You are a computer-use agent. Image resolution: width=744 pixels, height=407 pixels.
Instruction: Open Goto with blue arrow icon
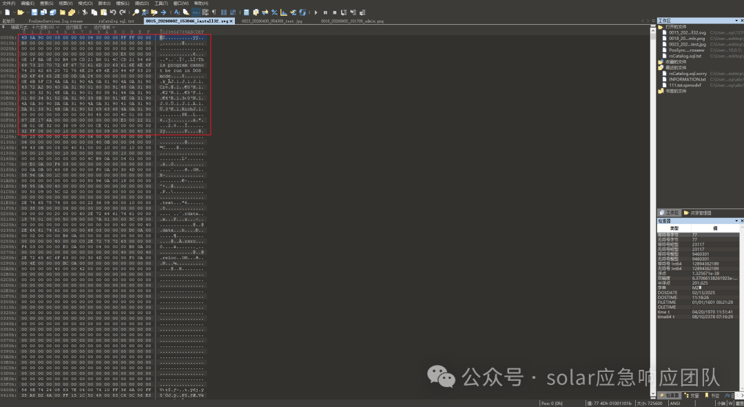163,12
